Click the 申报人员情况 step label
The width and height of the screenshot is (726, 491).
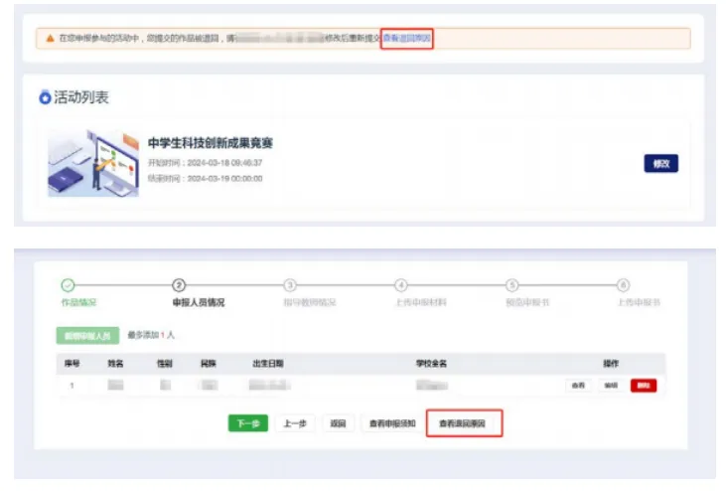199,302
